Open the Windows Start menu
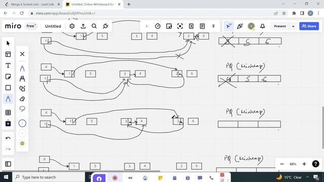This screenshot has height=182, width=324. pos(6,177)
